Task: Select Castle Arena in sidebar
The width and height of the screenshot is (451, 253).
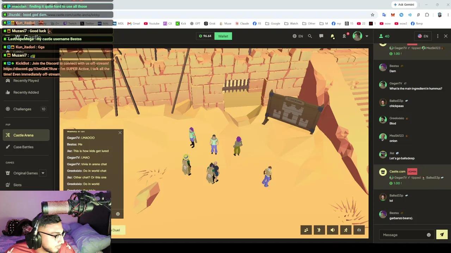Action: (x=26, y=135)
